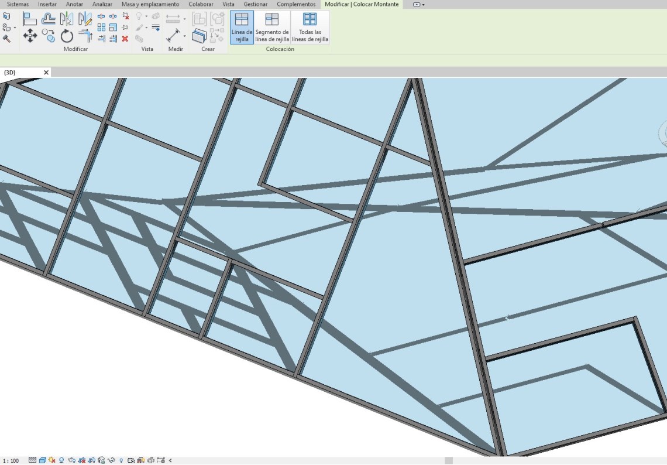667x465 pixels.
Task: Toggle 'Línea de rejilla' placement mode
Action: 242,28
